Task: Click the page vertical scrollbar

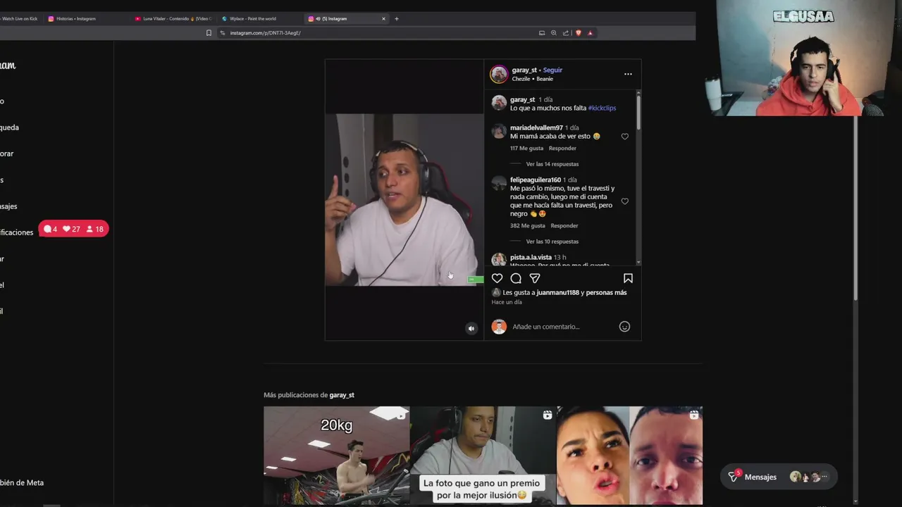Action: coord(856,208)
